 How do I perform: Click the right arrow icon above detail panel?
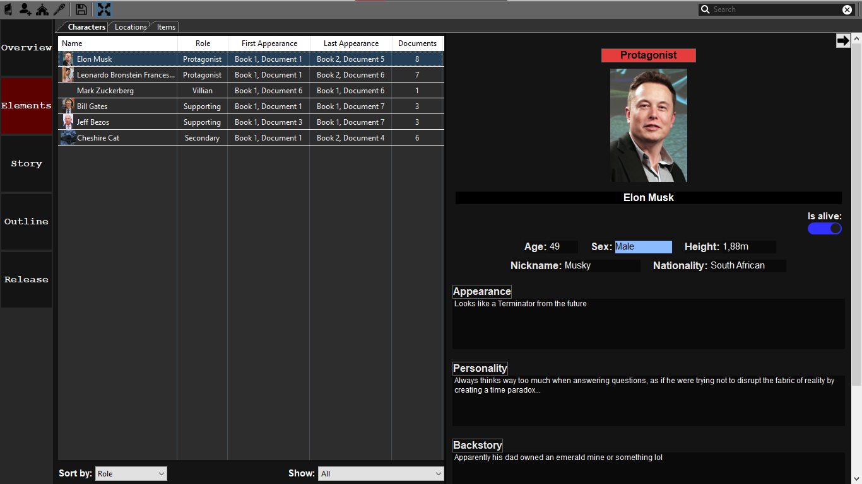(x=843, y=40)
